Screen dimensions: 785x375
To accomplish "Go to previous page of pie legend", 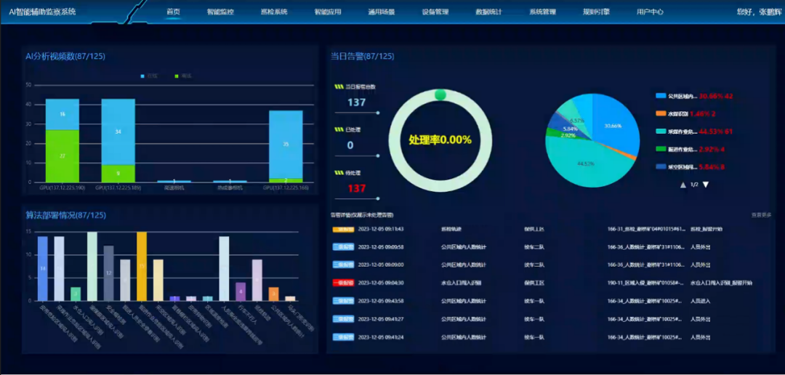I will pos(683,185).
